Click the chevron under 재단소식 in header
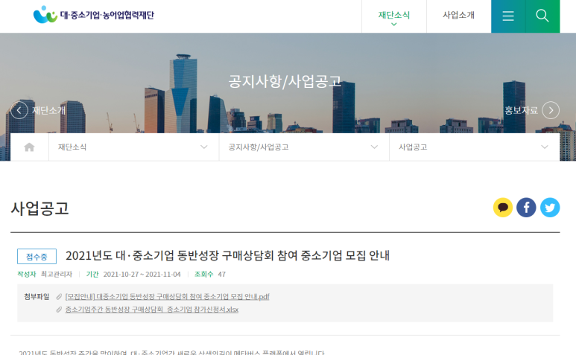Image resolution: width=576 pixels, height=355 pixels. (393, 25)
